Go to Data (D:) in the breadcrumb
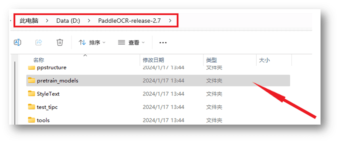 click(68, 21)
